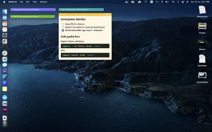Click the Spotlight search icon in menu bar
Image resolution: width=212 pixels, height=132 pixels.
pyautogui.click(x=178, y=2)
